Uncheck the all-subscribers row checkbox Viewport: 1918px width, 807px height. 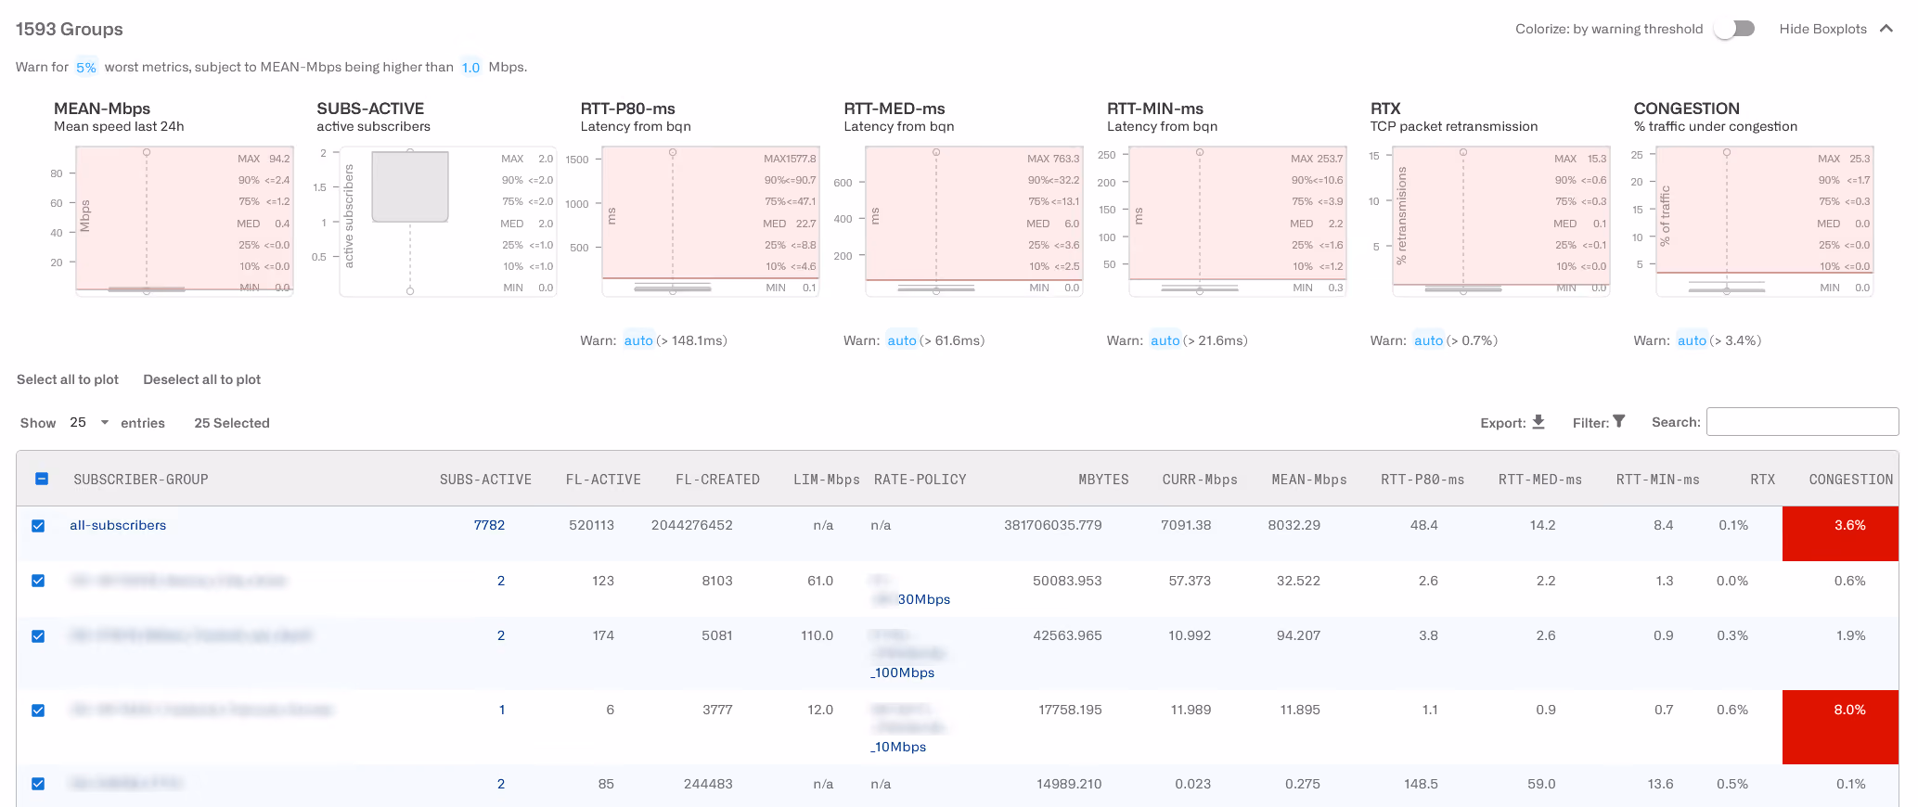tap(38, 526)
